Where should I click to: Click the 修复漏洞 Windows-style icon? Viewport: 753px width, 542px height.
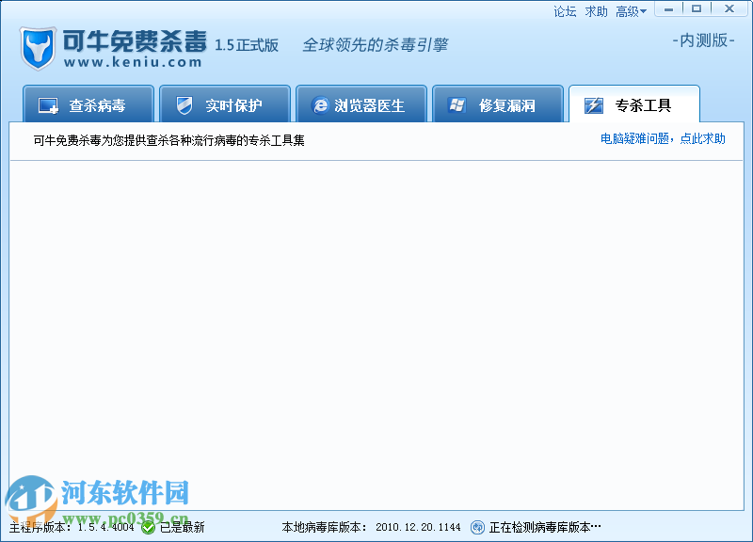point(459,105)
